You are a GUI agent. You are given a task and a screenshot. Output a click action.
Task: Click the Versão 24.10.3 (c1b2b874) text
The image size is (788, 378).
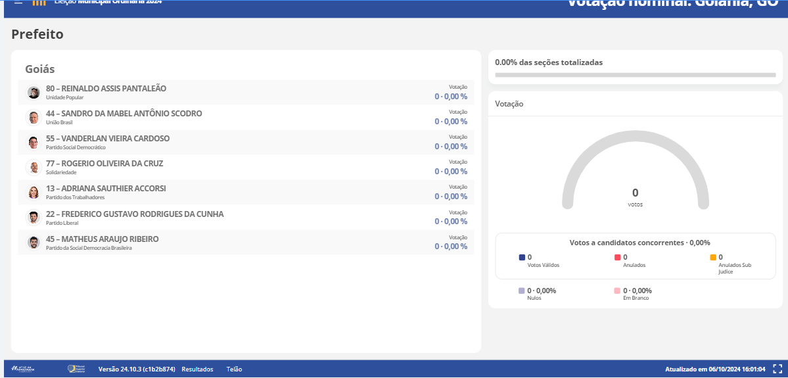[137, 369]
